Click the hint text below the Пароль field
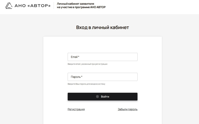The height and width of the screenshot is (124, 199). [86, 84]
